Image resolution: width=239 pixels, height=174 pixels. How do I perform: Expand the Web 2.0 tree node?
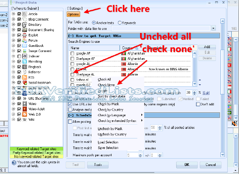tap(13, 114)
